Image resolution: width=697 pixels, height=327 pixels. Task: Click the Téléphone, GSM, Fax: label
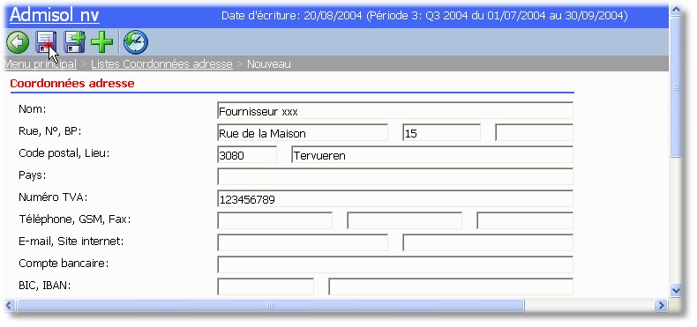point(74,219)
